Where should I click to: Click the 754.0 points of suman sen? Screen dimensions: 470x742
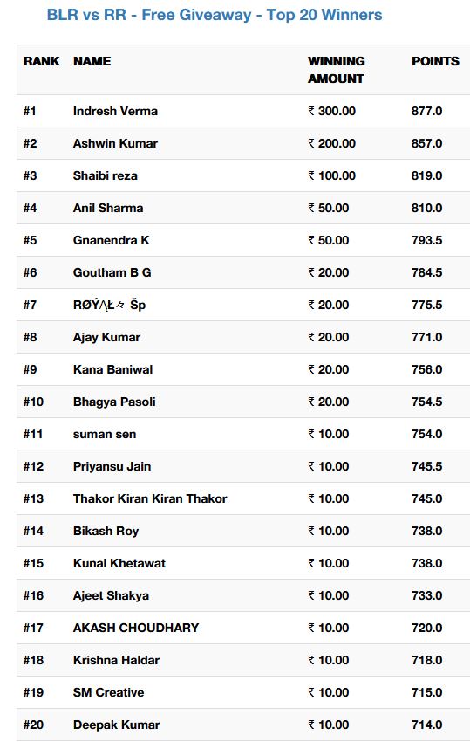point(427,434)
